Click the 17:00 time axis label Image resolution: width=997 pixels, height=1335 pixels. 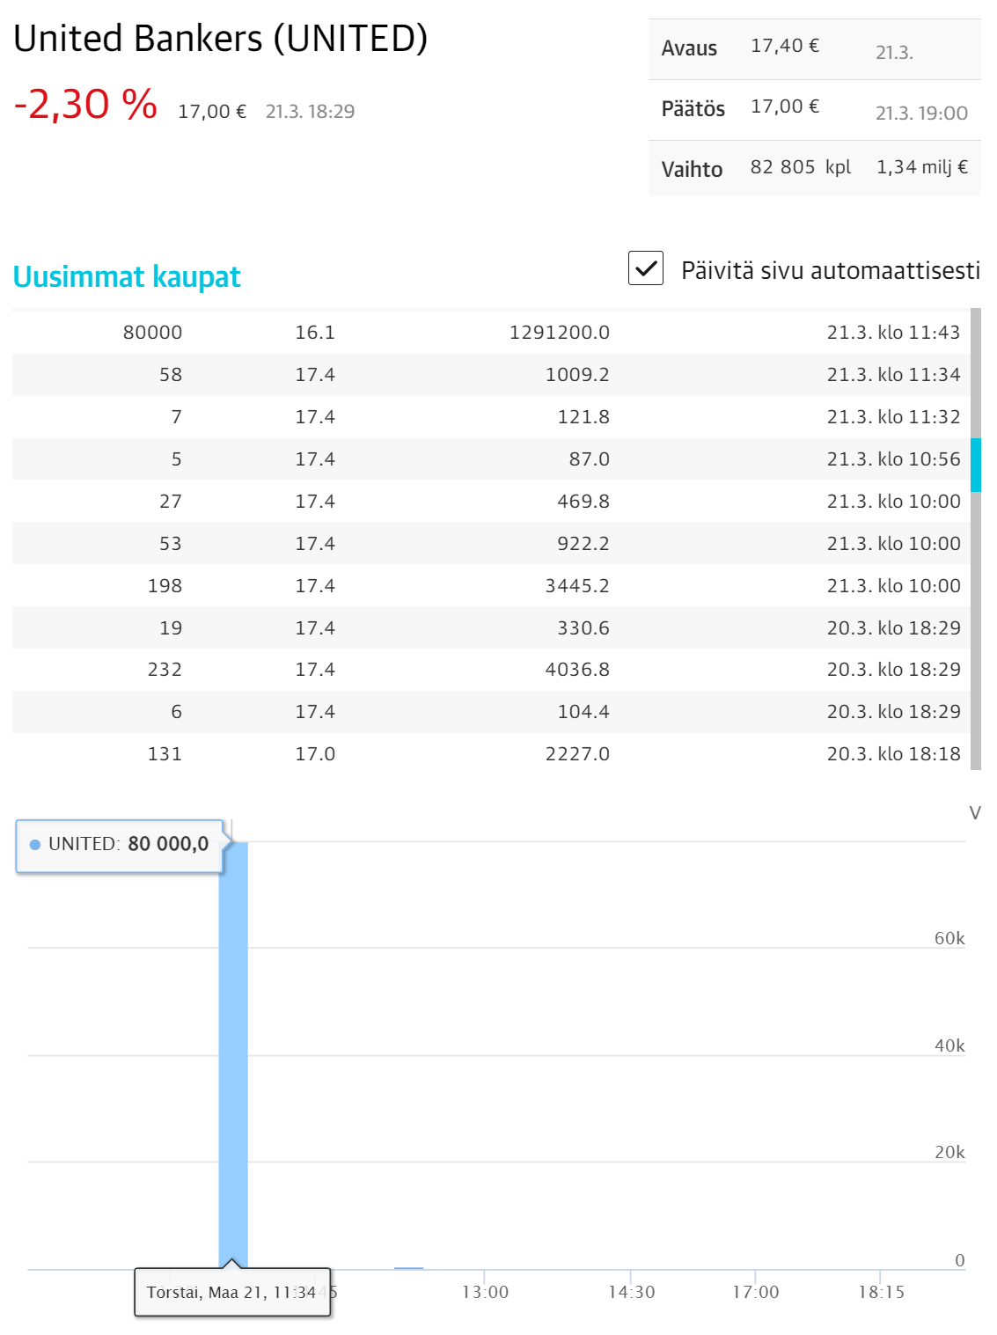point(756,1292)
